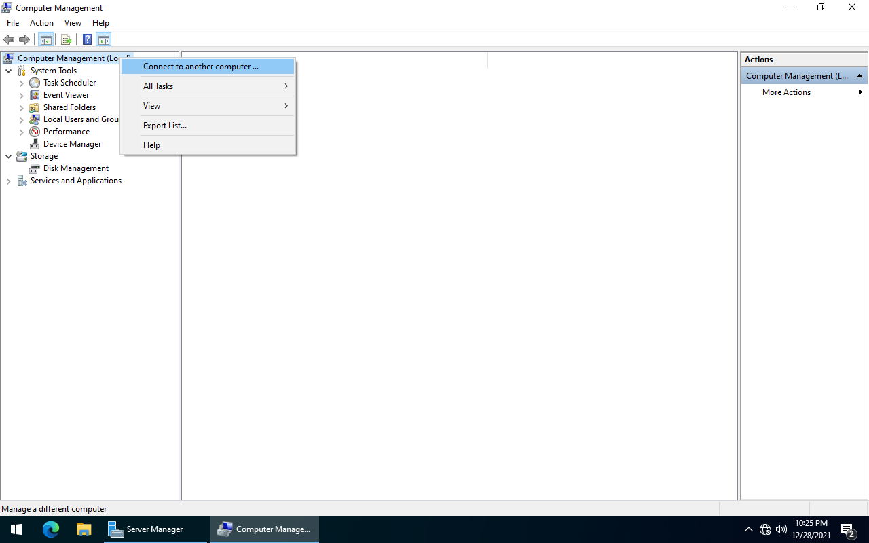Toggle the Show/Hide Action Pane icon
Image resolution: width=869 pixels, height=543 pixels.
point(103,39)
